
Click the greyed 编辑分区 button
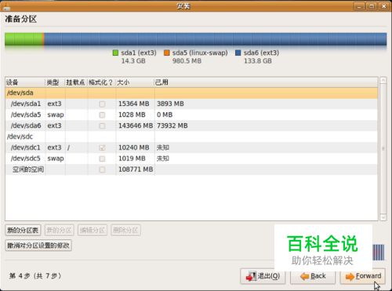93,230
